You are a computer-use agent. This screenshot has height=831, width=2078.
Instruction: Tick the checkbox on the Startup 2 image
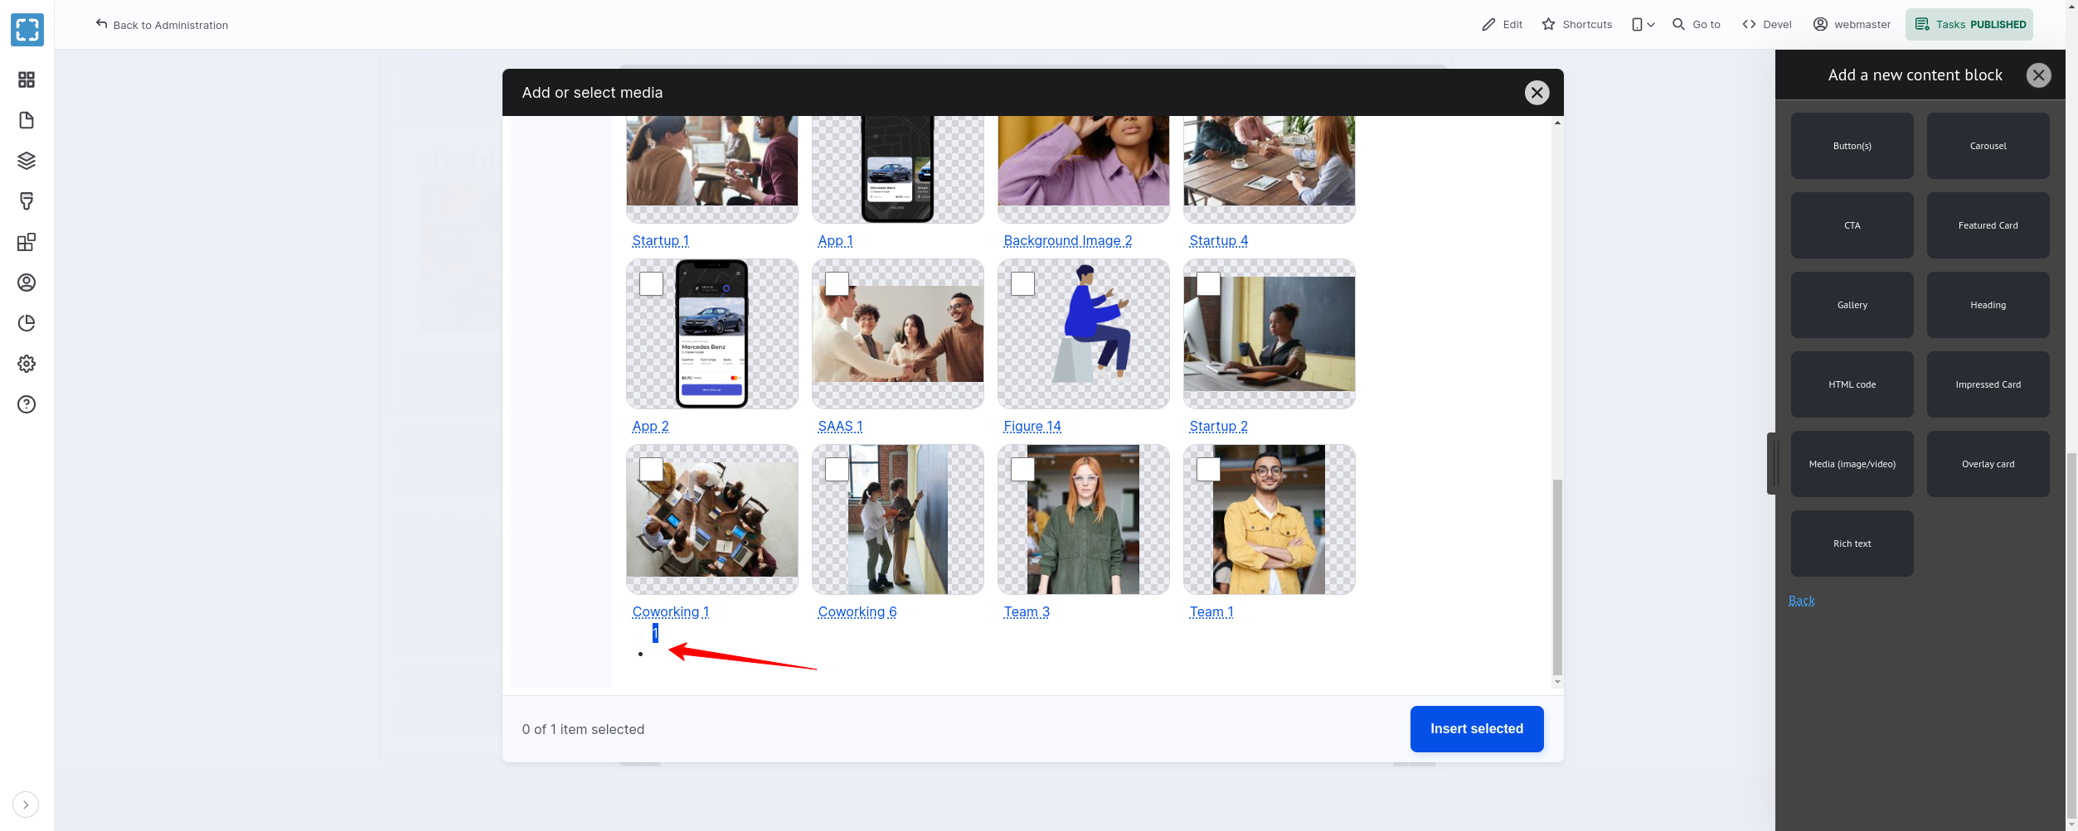click(x=1208, y=284)
